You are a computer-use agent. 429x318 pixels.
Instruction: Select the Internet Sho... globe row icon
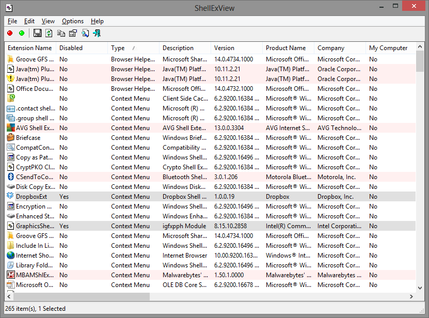click(x=10, y=255)
